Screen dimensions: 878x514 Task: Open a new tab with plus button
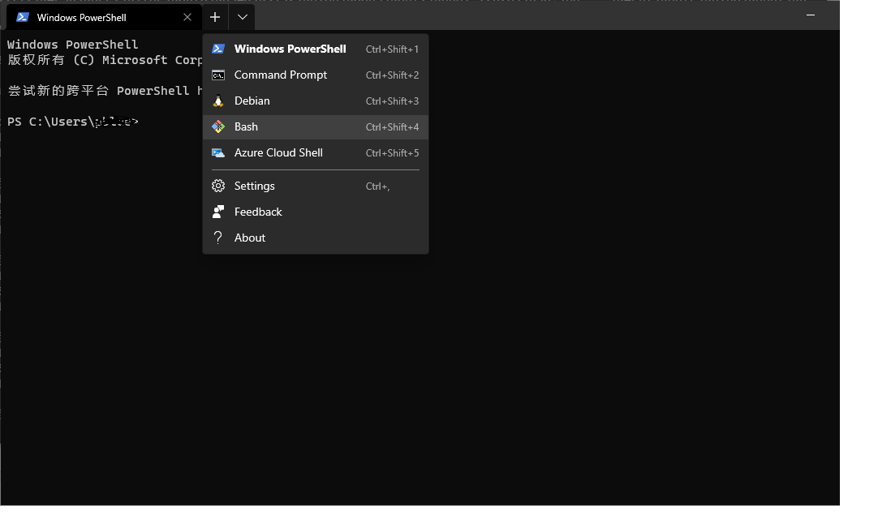(215, 17)
